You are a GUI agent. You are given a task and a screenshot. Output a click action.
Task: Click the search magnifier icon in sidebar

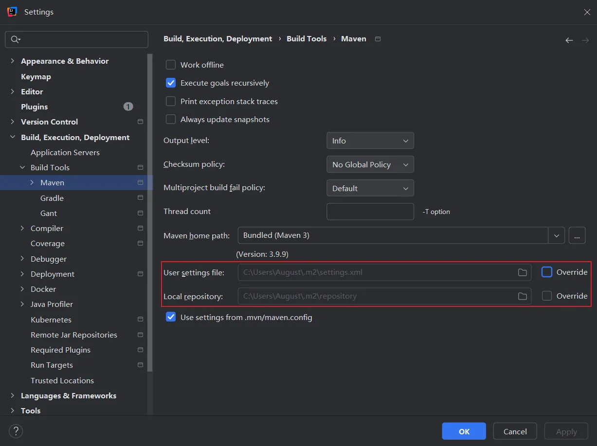click(15, 39)
